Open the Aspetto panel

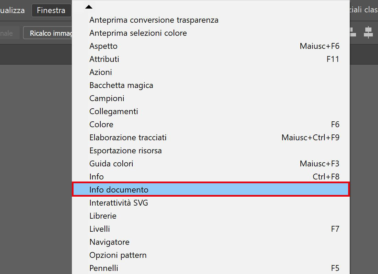pos(103,46)
